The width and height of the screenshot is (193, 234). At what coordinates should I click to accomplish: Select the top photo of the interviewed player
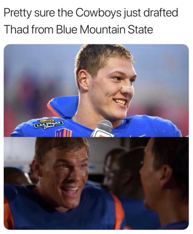click(x=96, y=90)
